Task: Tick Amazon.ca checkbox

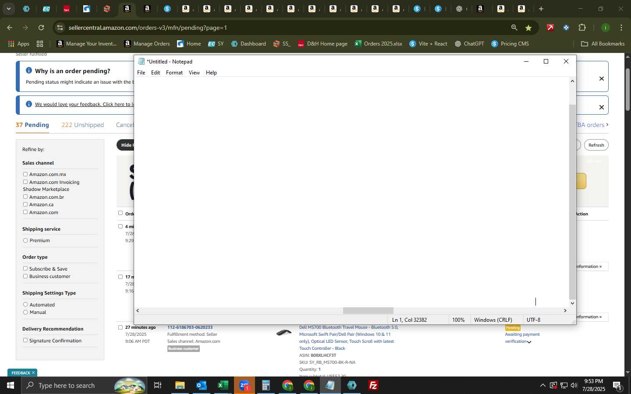Action: point(25,204)
